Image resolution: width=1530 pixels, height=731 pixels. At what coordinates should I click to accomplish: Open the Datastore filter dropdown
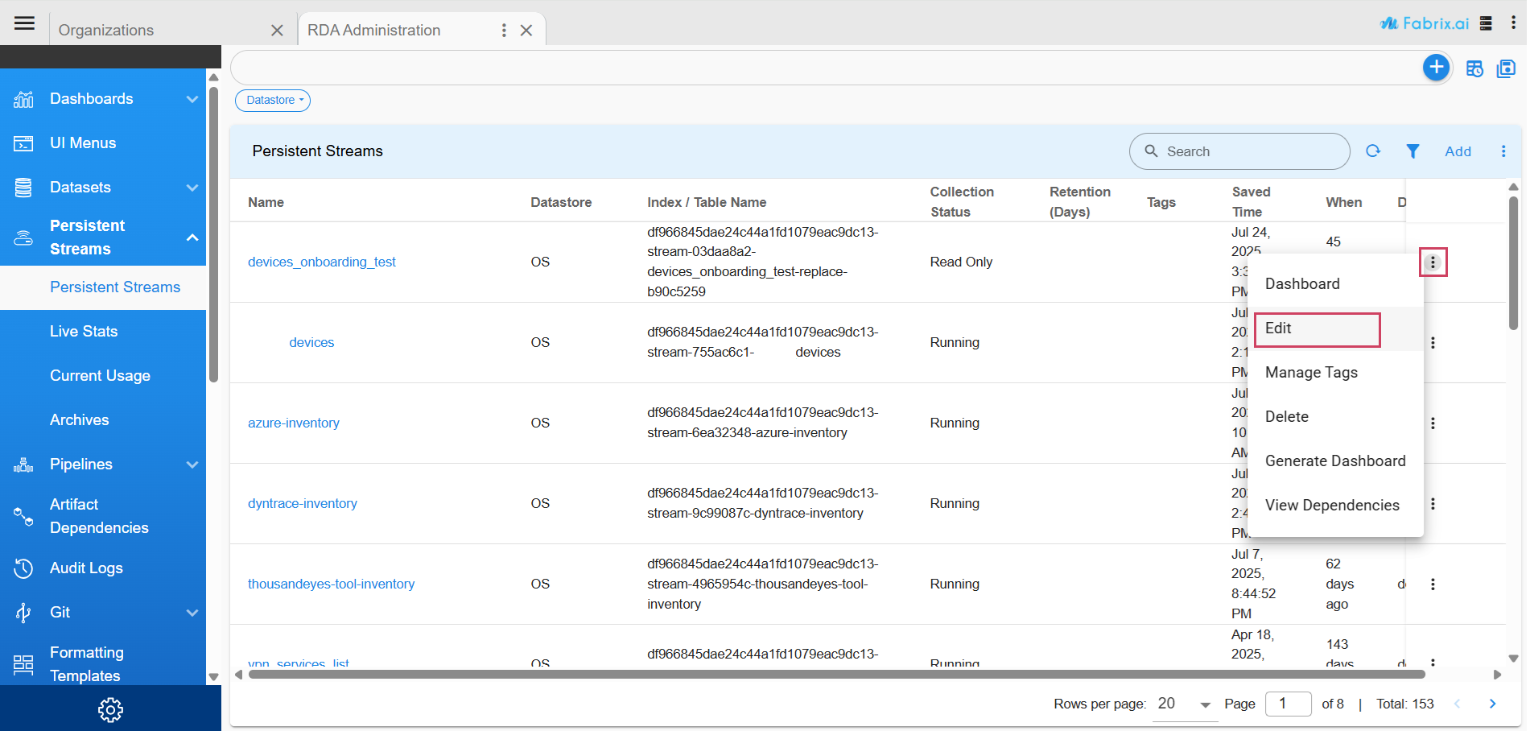(x=273, y=101)
